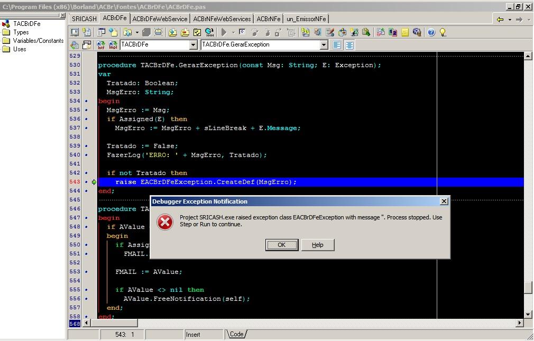Switch to the un_EmissorNFe tab

[x=306, y=19]
